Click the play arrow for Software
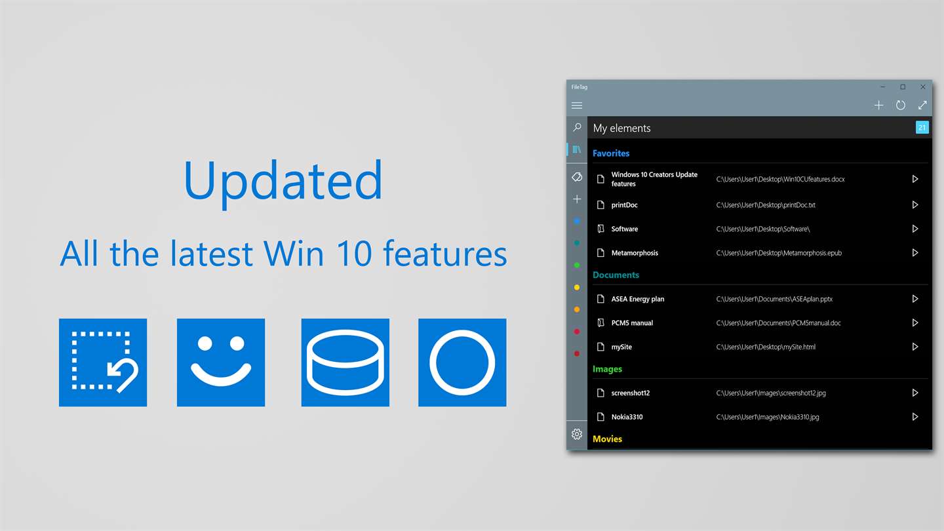 coord(915,229)
